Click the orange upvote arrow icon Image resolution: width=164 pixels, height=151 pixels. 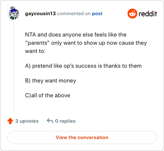tap(10, 121)
